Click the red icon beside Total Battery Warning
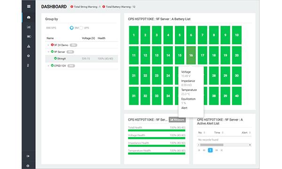The image size is (282, 169). tap(104, 7)
